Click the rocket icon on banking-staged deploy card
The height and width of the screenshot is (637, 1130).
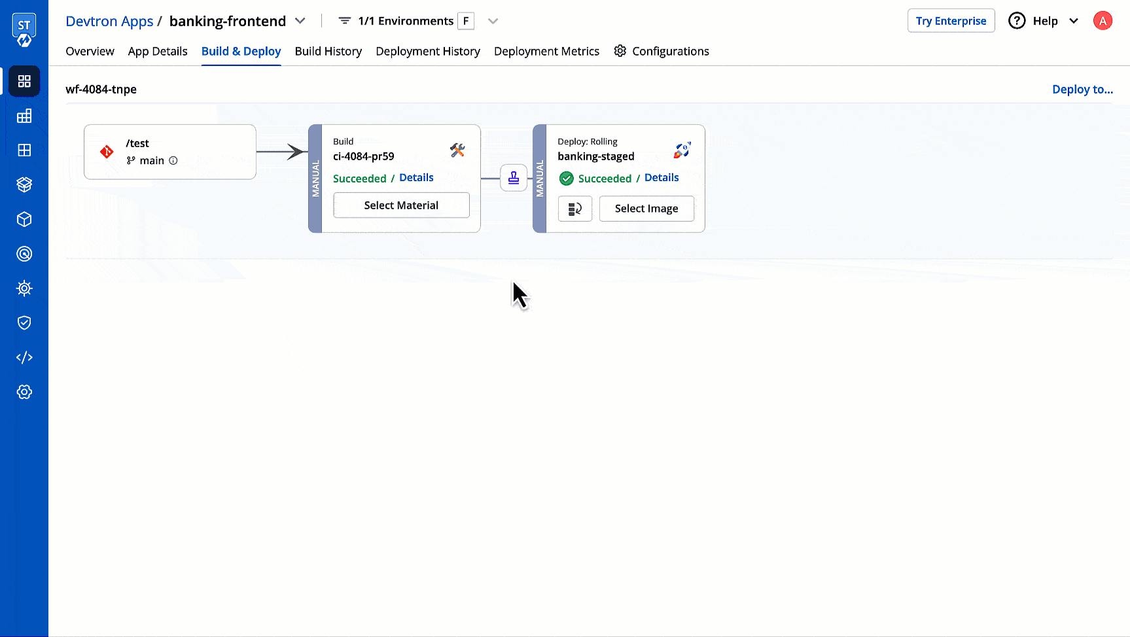point(682,149)
